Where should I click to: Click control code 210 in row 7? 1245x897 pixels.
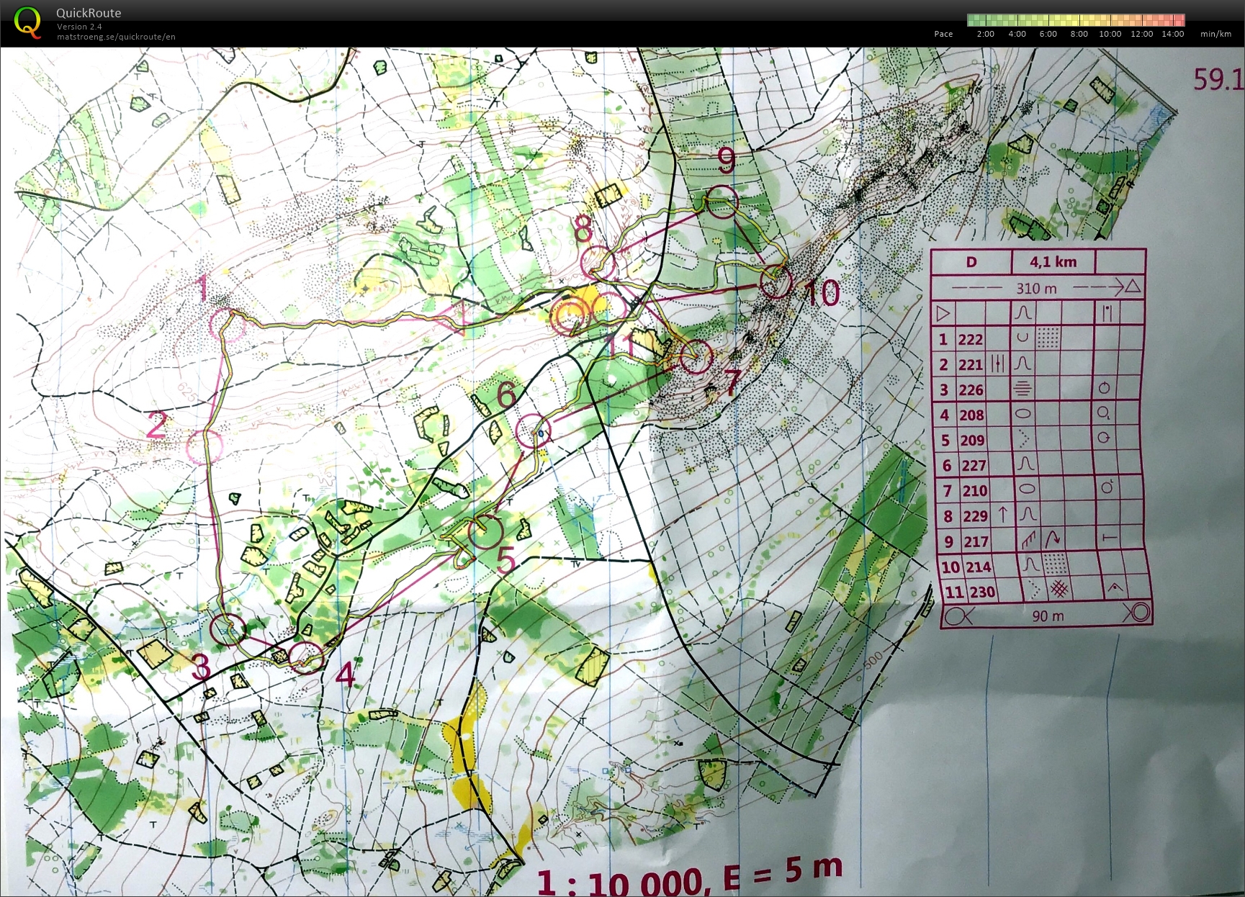pos(975,491)
